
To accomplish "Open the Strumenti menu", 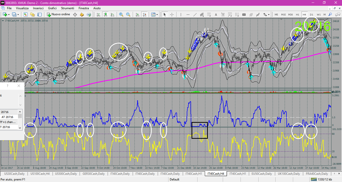I will coord(68,8).
